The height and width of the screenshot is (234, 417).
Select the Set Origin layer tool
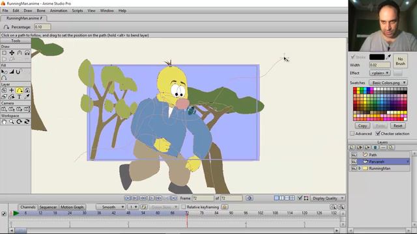click(x=4, y=90)
